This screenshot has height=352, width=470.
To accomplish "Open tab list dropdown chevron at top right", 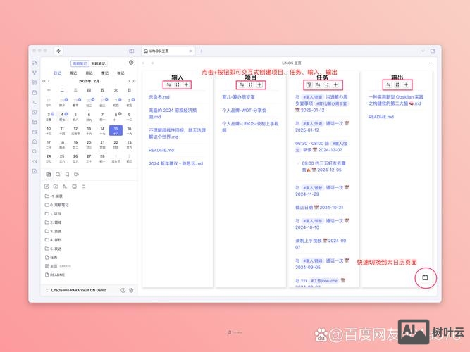I will pos(423,51).
